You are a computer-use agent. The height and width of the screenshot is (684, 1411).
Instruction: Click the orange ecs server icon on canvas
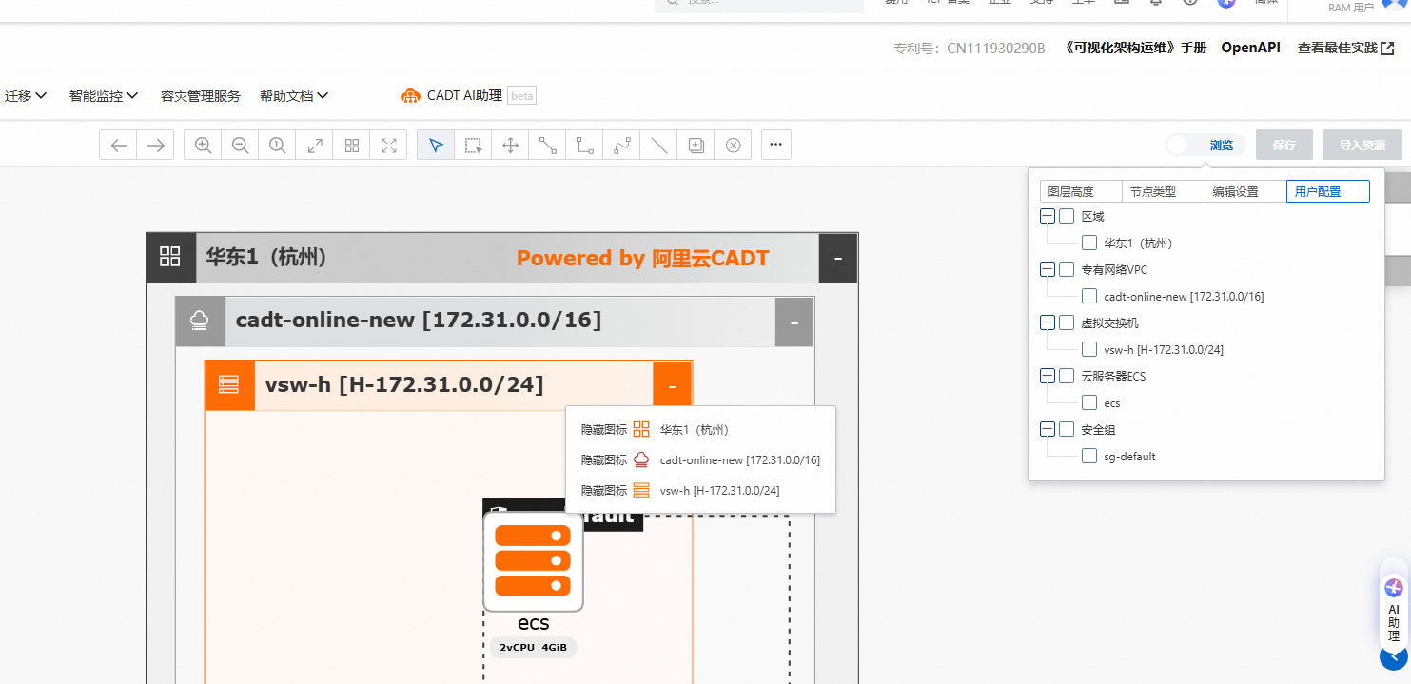tap(533, 561)
